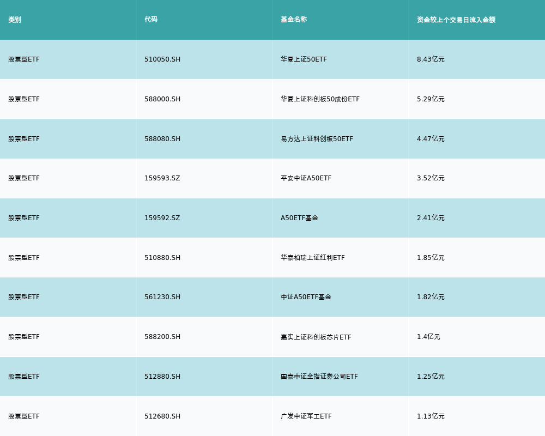Select the 8.43亿元 inflow amount
The image size is (545, 436).
click(431, 59)
